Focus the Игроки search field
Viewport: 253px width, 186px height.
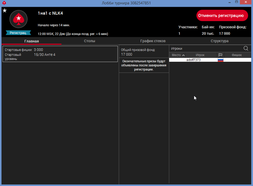click(205, 48)
